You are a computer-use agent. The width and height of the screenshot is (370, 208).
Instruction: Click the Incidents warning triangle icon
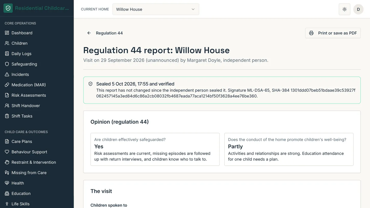(x=7, y=74)
